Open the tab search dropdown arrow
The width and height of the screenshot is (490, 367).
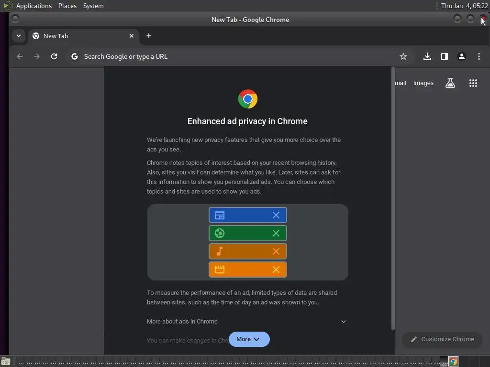19,36
